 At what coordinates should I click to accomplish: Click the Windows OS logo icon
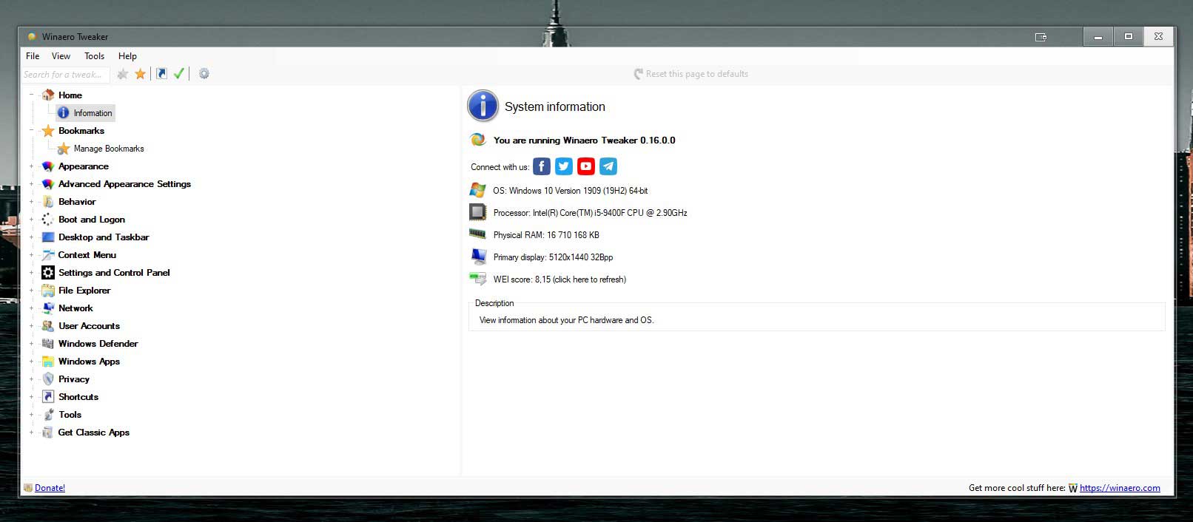[x=477, y=190]
